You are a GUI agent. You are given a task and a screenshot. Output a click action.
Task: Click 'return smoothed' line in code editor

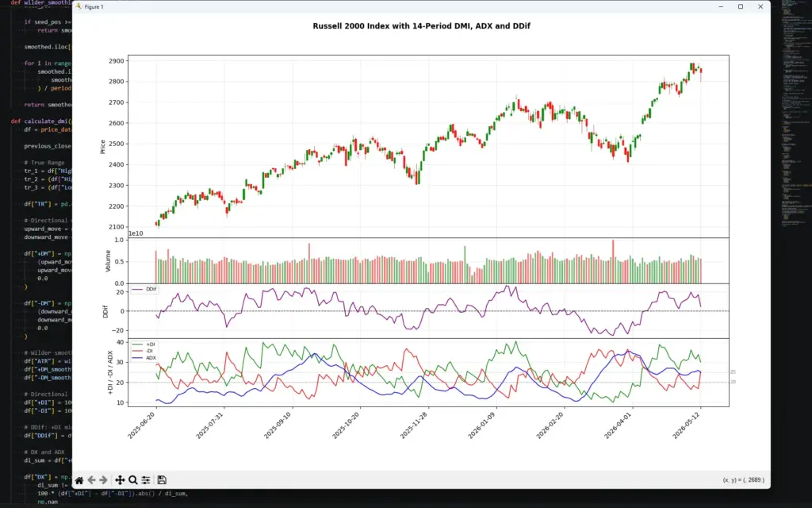[x=48, y=105]
